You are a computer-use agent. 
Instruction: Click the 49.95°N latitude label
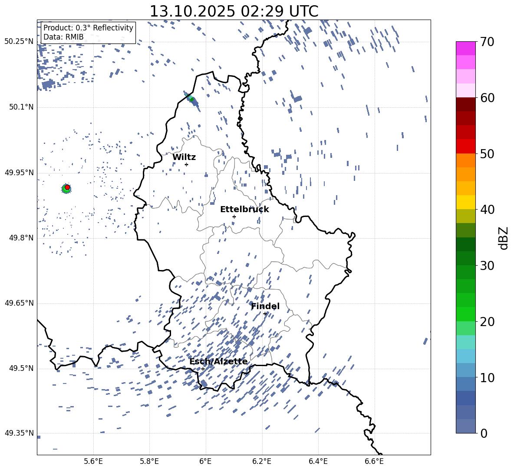[19, 173]
